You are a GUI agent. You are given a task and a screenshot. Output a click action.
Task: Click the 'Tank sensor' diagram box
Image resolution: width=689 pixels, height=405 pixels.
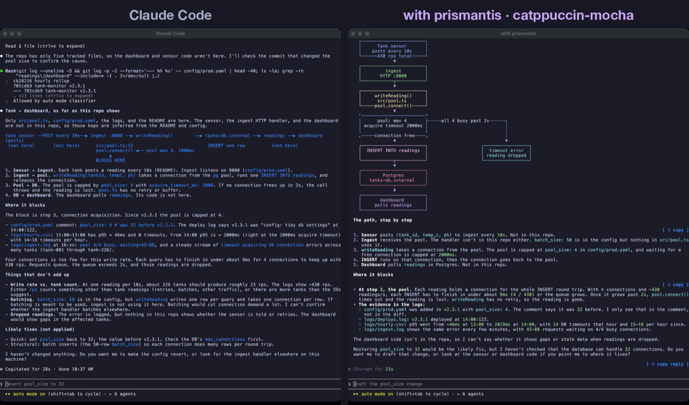point(393,48)
